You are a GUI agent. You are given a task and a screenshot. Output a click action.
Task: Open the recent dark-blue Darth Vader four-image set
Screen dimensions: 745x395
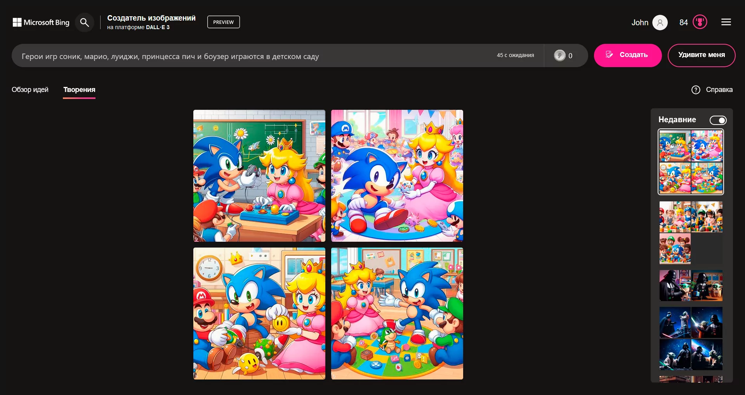[x=691, y=338]
